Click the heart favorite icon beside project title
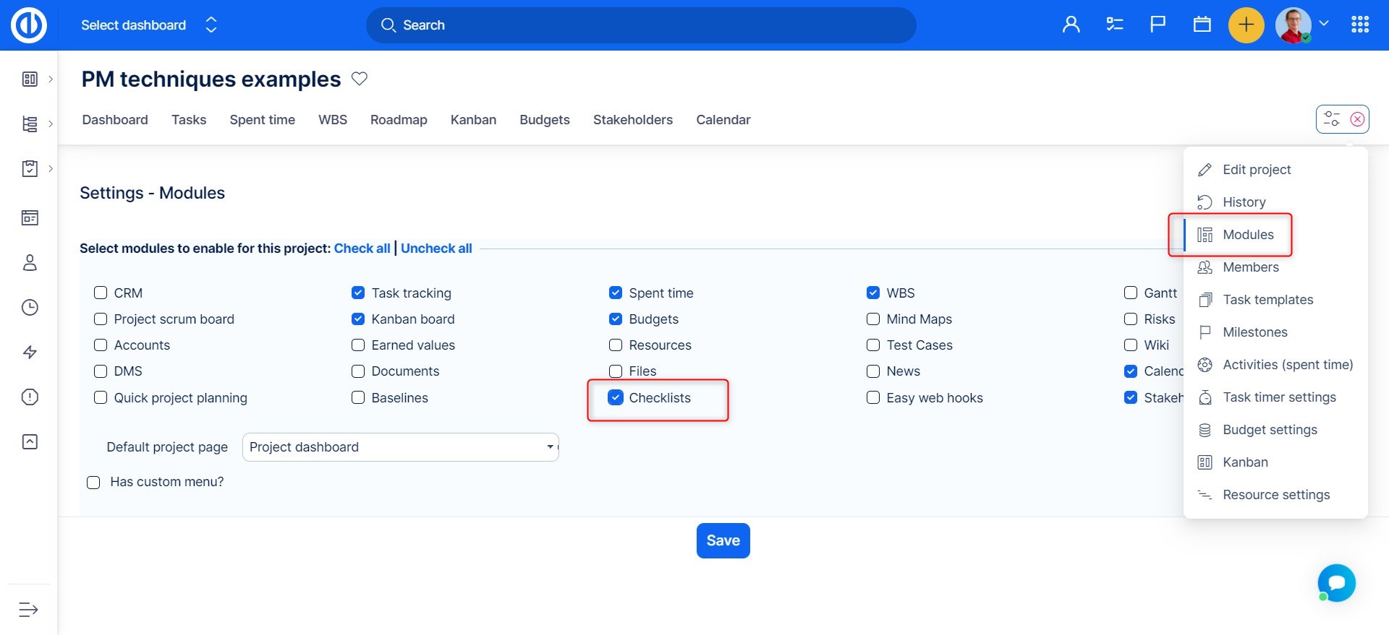 point(360,79)
